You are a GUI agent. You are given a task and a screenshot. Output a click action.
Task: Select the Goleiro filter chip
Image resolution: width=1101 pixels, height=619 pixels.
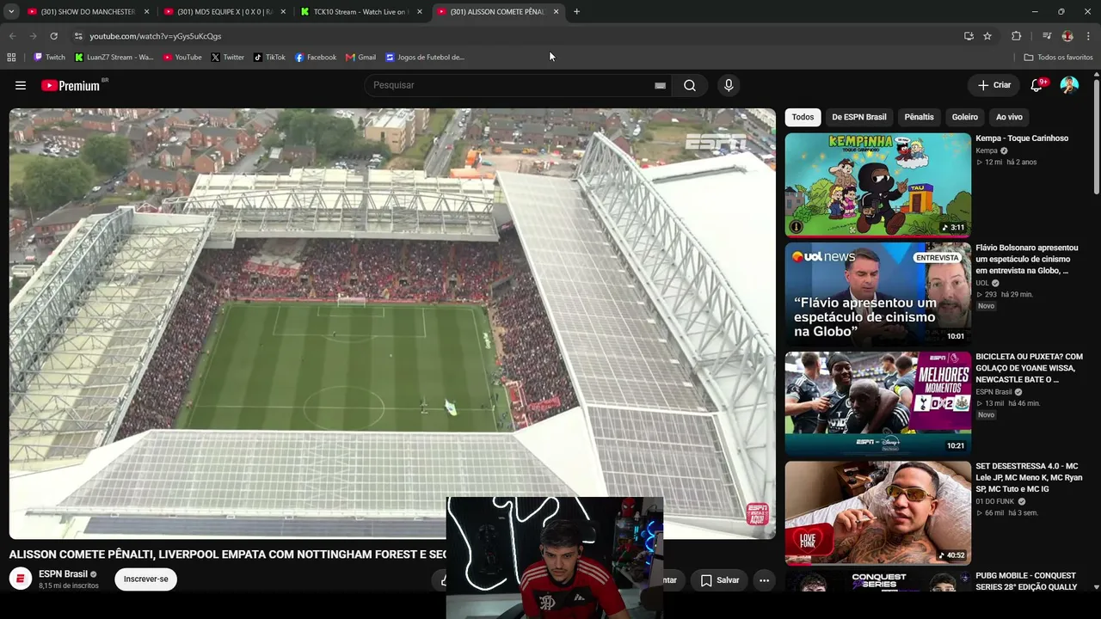coord(965,117)
